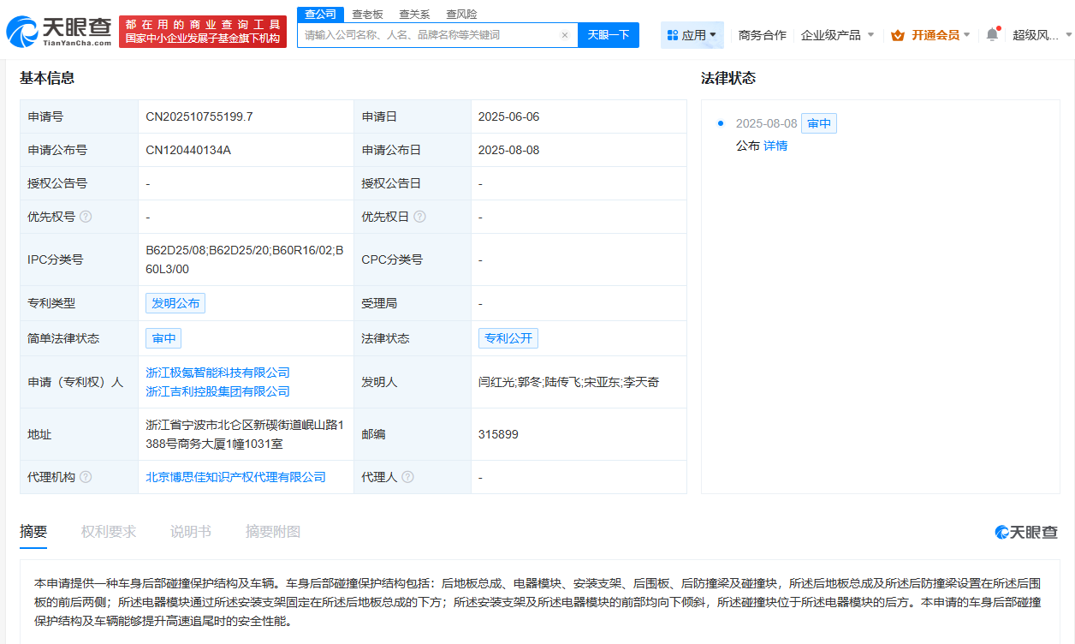Open the apps grid icon beside 应用
Viewport: 1075px width, 644px height.
click(x=674, y=34)
